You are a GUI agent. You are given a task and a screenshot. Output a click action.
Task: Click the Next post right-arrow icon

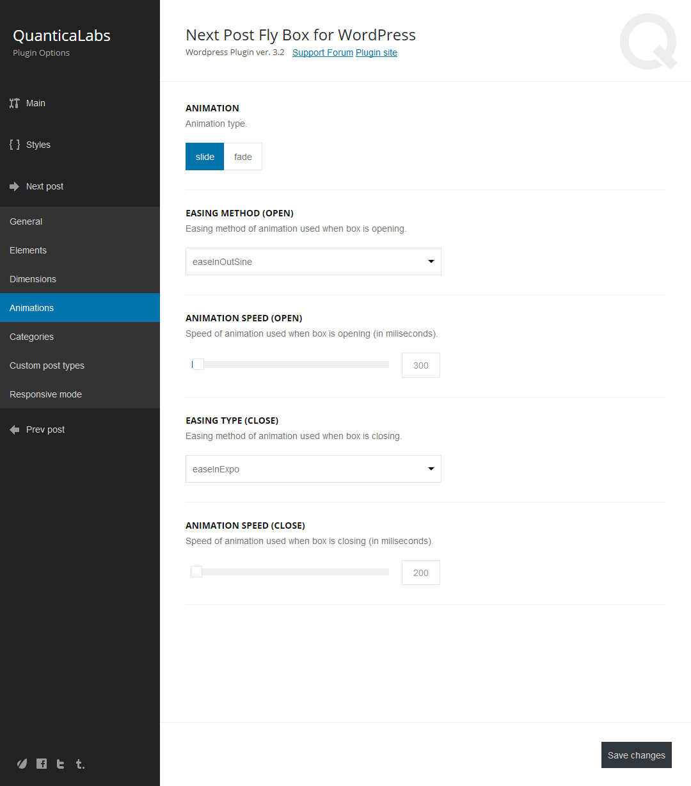point(15,186)
